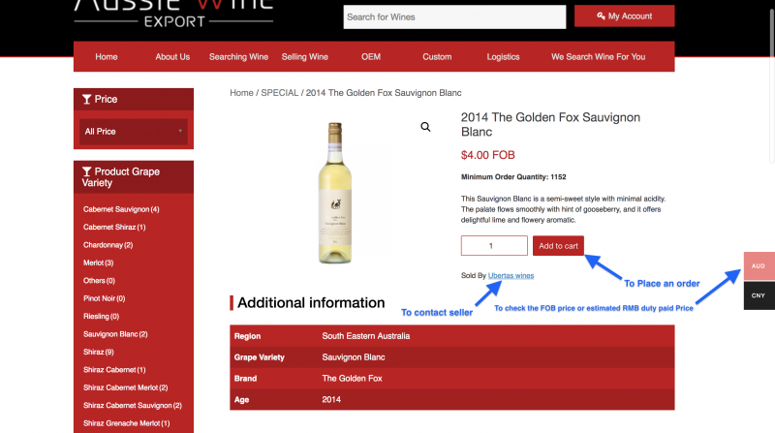Click the Aussie Wine Export logo
775x433 pixels.
tap(173, 14)
